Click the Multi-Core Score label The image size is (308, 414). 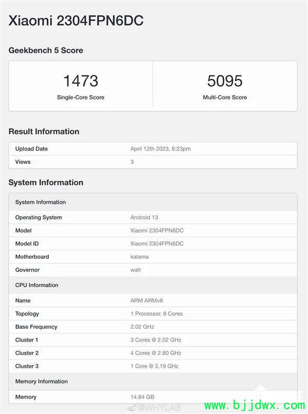[225, 98]
